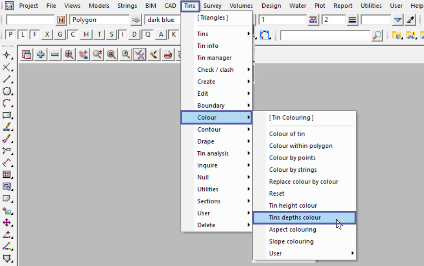Click the red table grid icon in left toolbar
The image size is (424, 266).
[x=7, y=174]
